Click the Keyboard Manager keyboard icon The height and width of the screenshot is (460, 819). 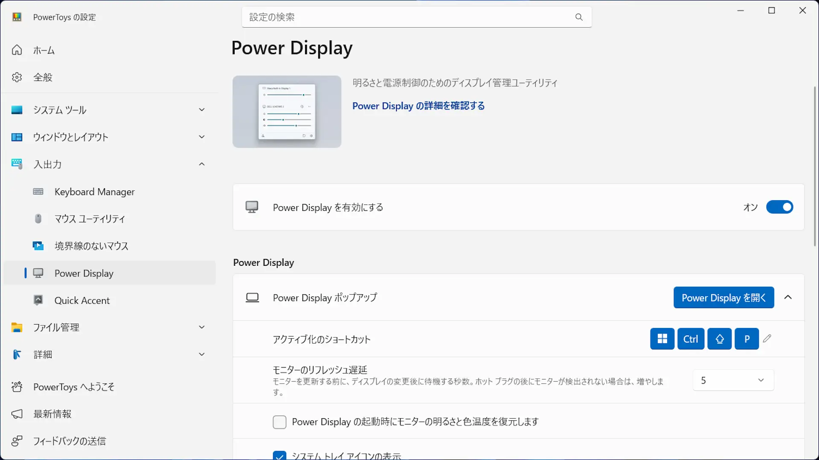click(x=38, y=192)
